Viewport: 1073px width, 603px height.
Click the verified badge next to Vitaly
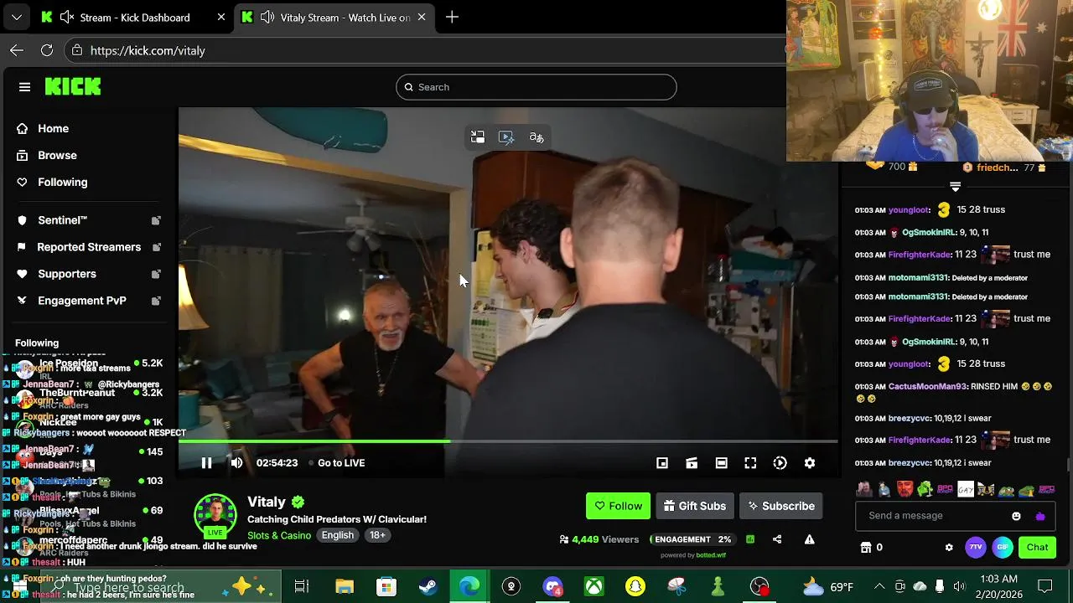[x=298, y=502]
